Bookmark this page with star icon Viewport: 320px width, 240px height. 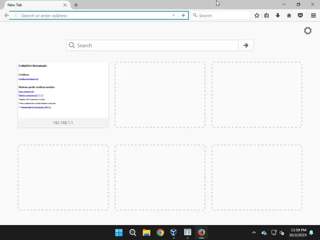[x=257, y=16]
